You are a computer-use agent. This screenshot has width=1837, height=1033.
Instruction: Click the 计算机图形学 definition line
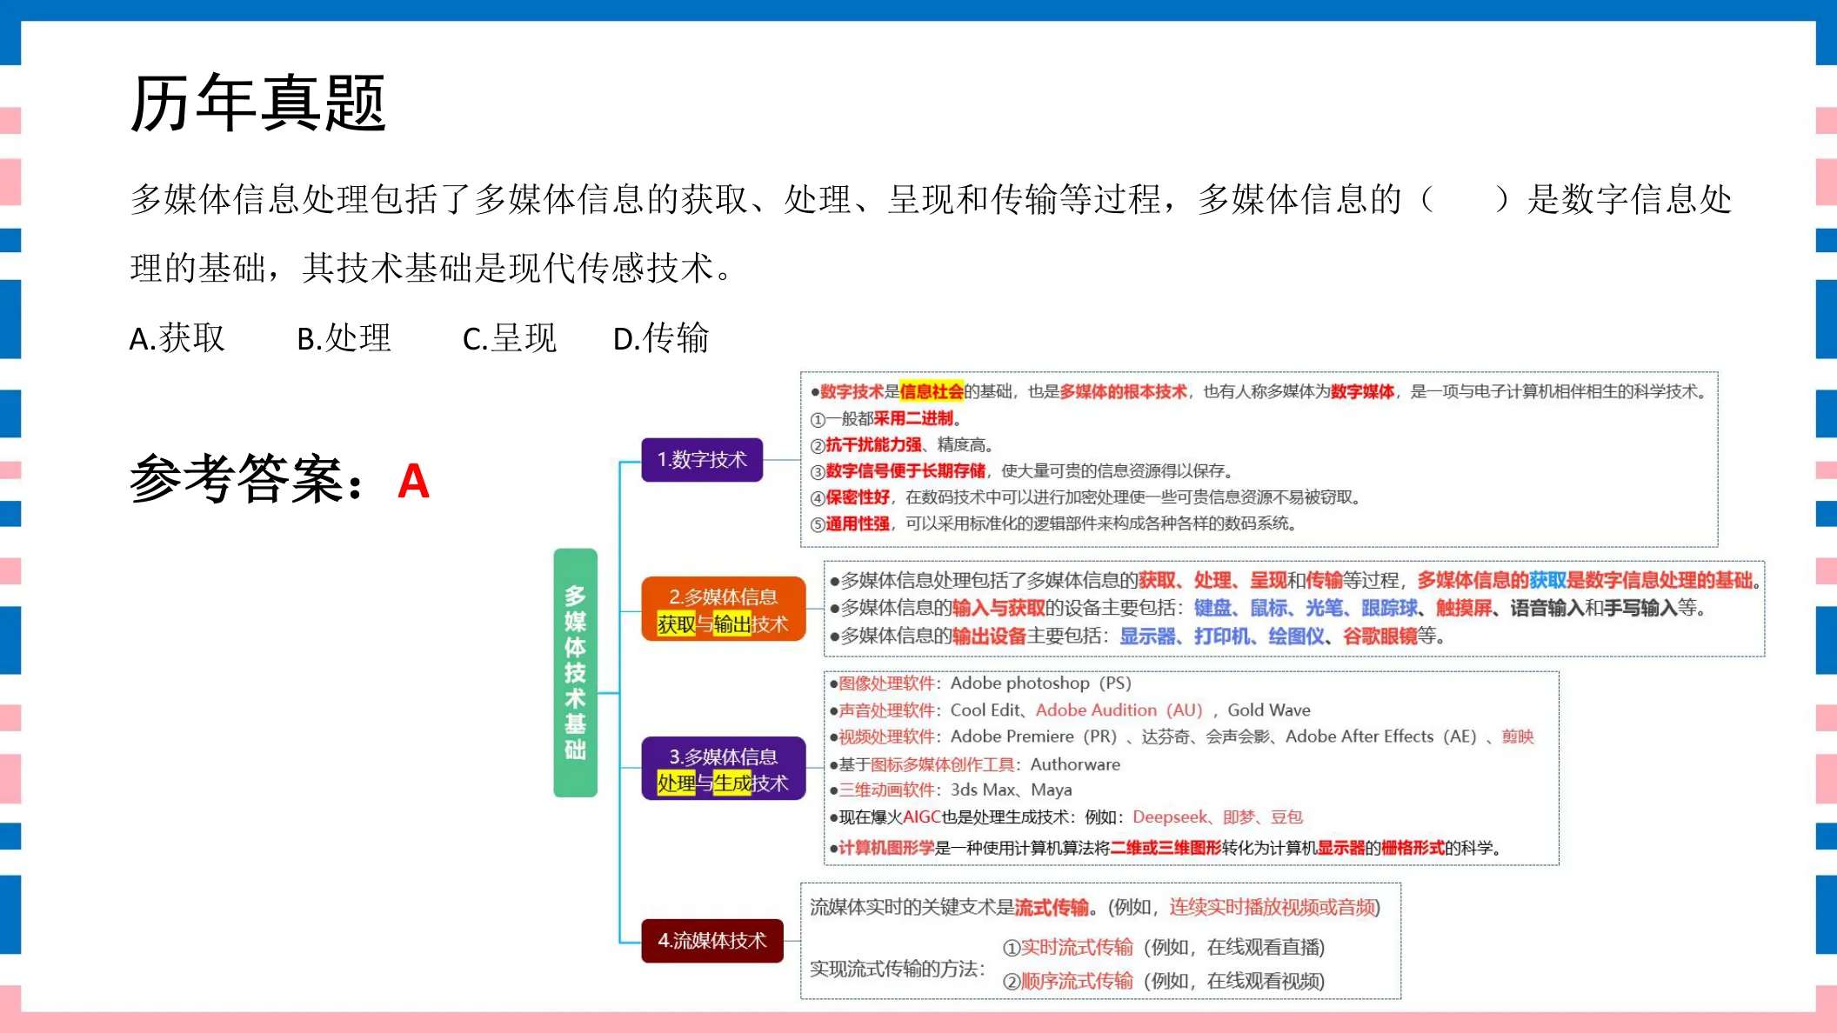1166,848
